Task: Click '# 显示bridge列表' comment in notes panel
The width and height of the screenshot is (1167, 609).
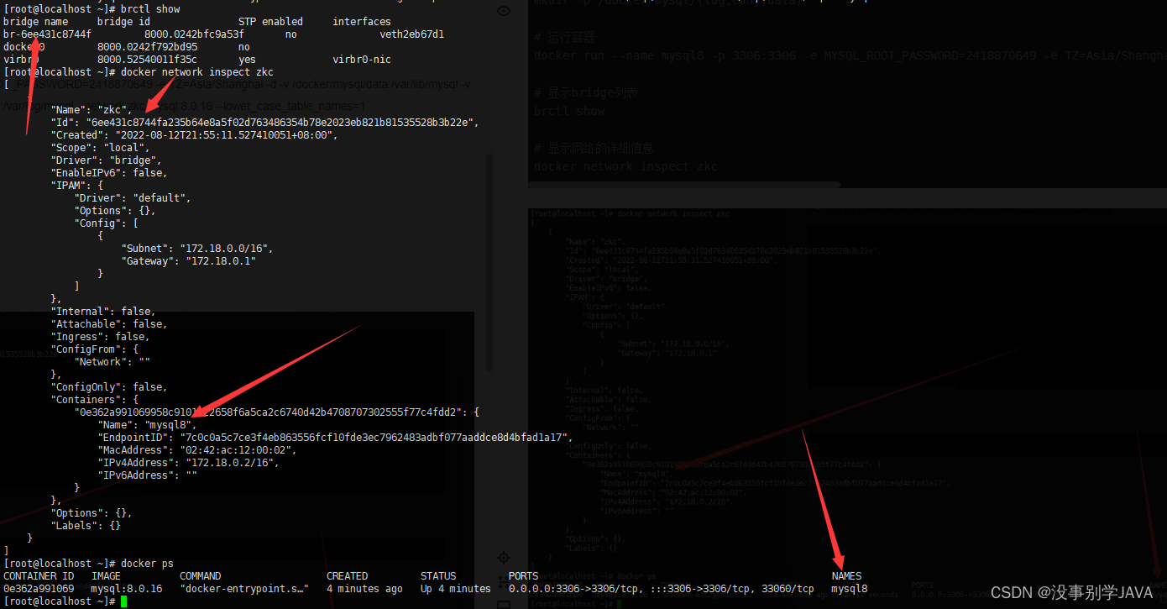Action: click(585, 92)
